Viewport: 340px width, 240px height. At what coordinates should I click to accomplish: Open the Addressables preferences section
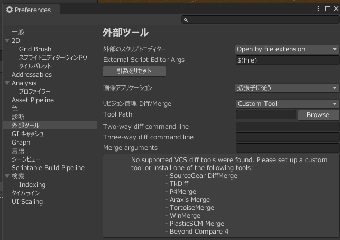tap(32, 75)
